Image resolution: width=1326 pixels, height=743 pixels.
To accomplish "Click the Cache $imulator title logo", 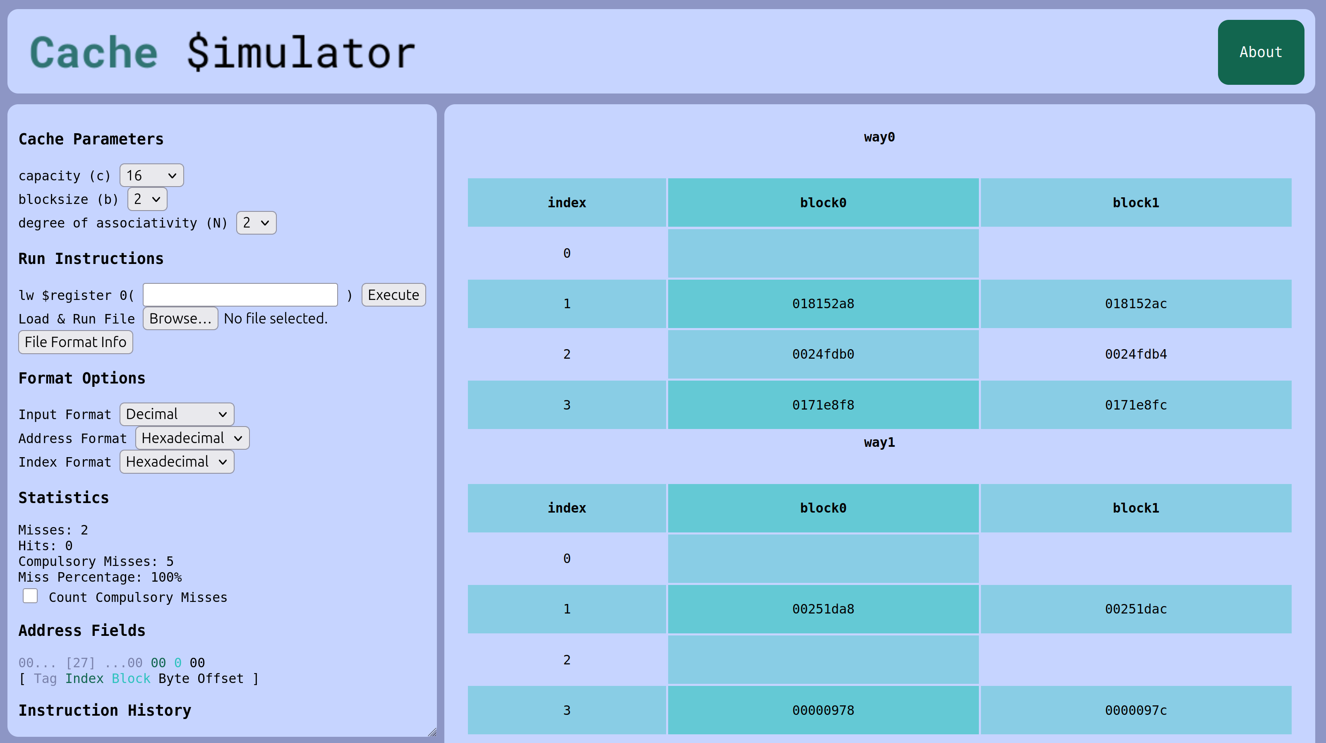I will pyautogui.click(x=221, y=51).
